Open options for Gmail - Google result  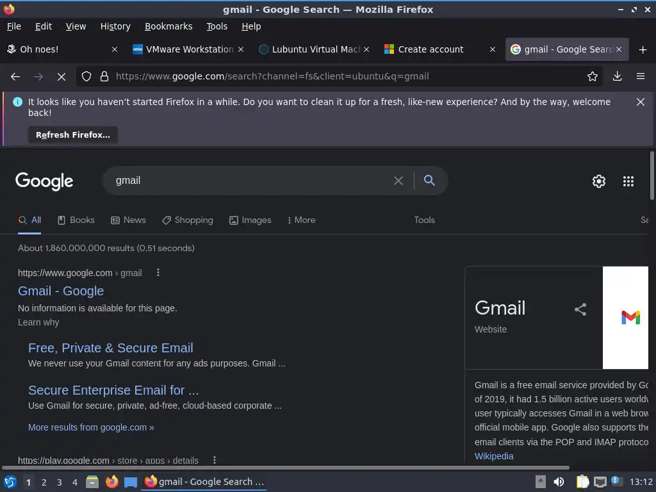158,272
